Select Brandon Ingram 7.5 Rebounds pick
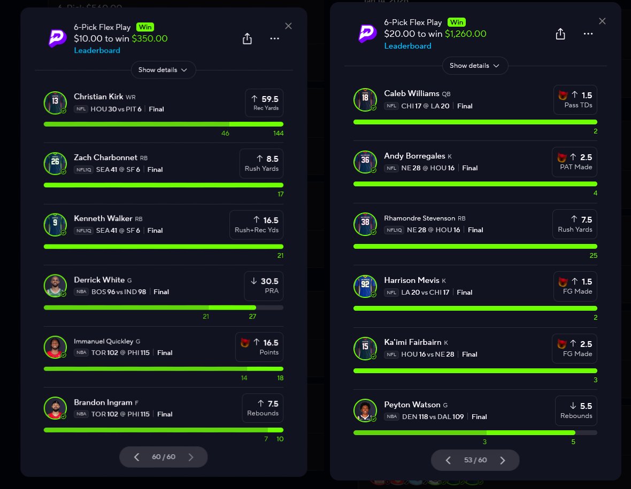 263,408
